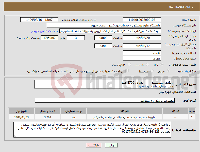Click the delivery province field فارس

pyautogui.click(x=142, y=53)
